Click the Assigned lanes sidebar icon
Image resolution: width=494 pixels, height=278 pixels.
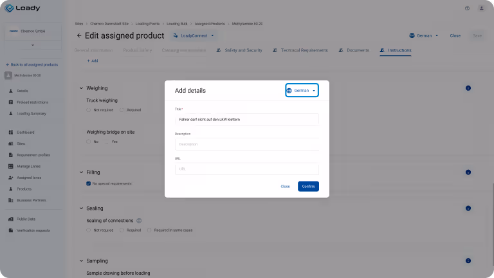coord(11,178)
